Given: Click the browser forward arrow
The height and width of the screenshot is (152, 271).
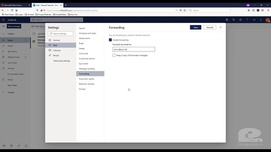Looking at the screenshot, I should tap(8, 10).
